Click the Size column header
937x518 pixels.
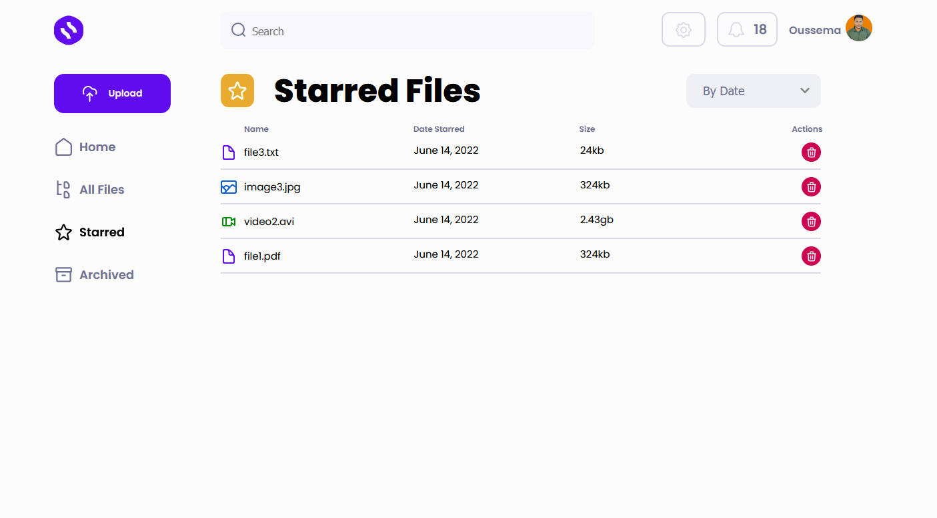pos(587,129)
